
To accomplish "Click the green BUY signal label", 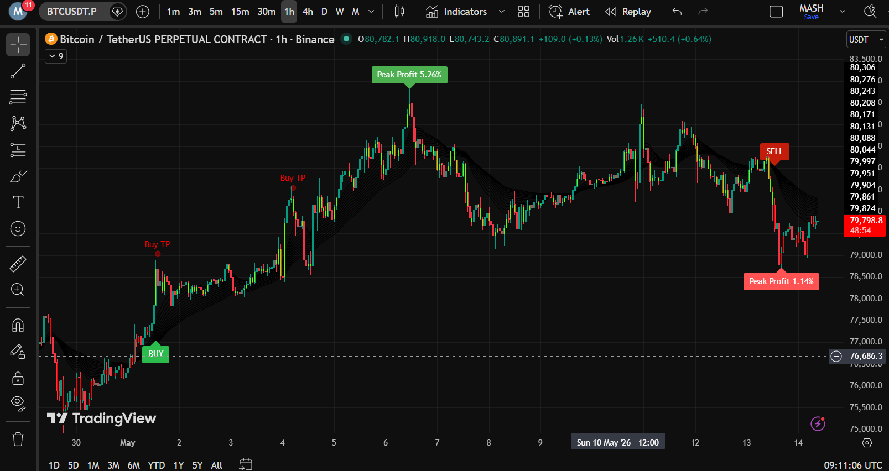I will coord(155,354).
